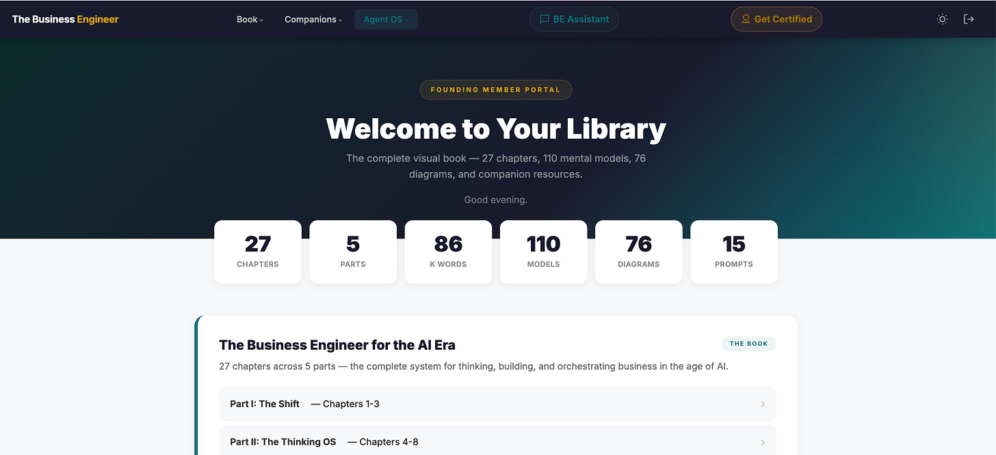
Task: Click the Welcome to Your Library heading
Action: pos(496,128)
